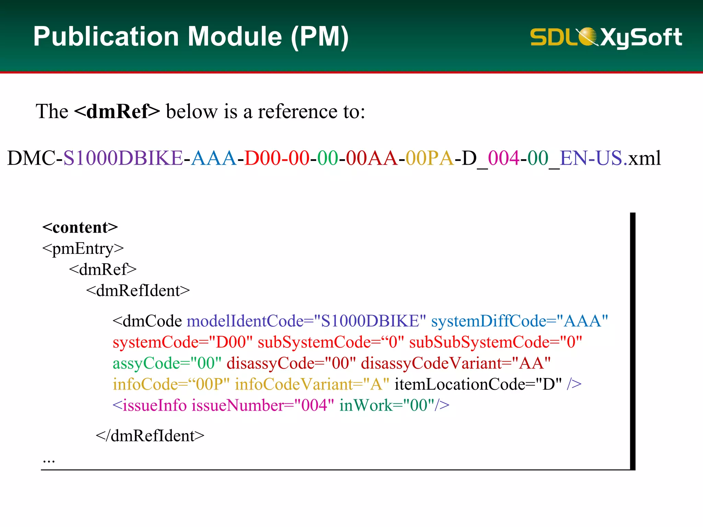This screenshot has width=703, height=527.
Task: Click the blue 'AAA' in the DMC filename
Action: 214,158
